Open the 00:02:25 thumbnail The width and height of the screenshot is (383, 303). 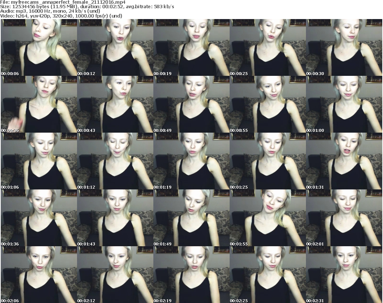click(x=268, y=275)
